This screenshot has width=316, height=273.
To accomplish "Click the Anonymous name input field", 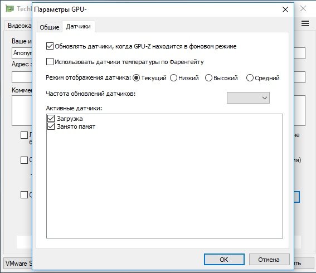I will pos(22,53).
